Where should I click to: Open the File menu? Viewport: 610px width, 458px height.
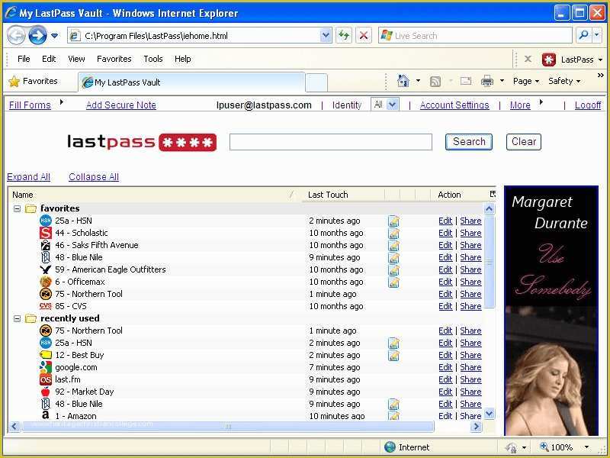pos(24,59)
